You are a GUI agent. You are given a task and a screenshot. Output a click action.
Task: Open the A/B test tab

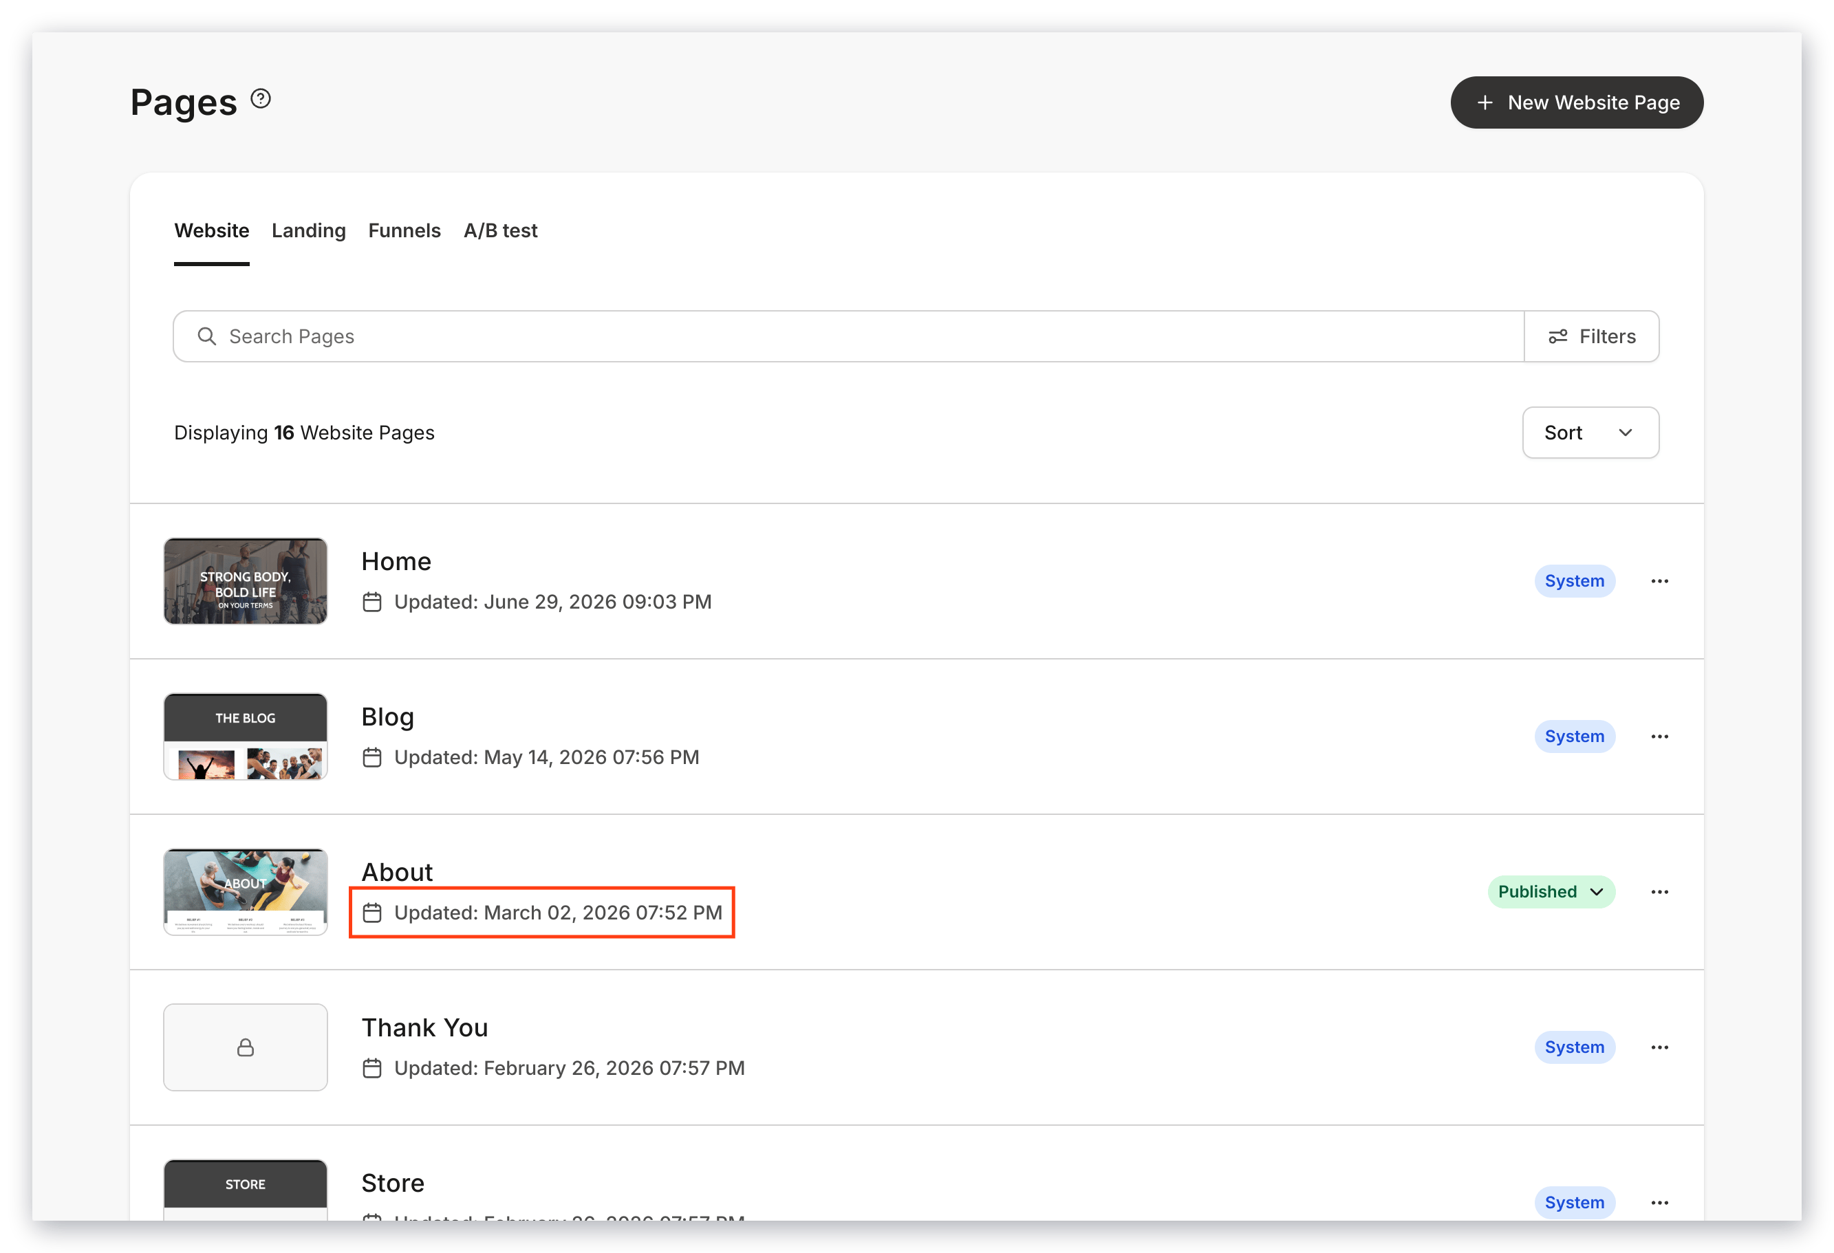click(x=500, y=230)
